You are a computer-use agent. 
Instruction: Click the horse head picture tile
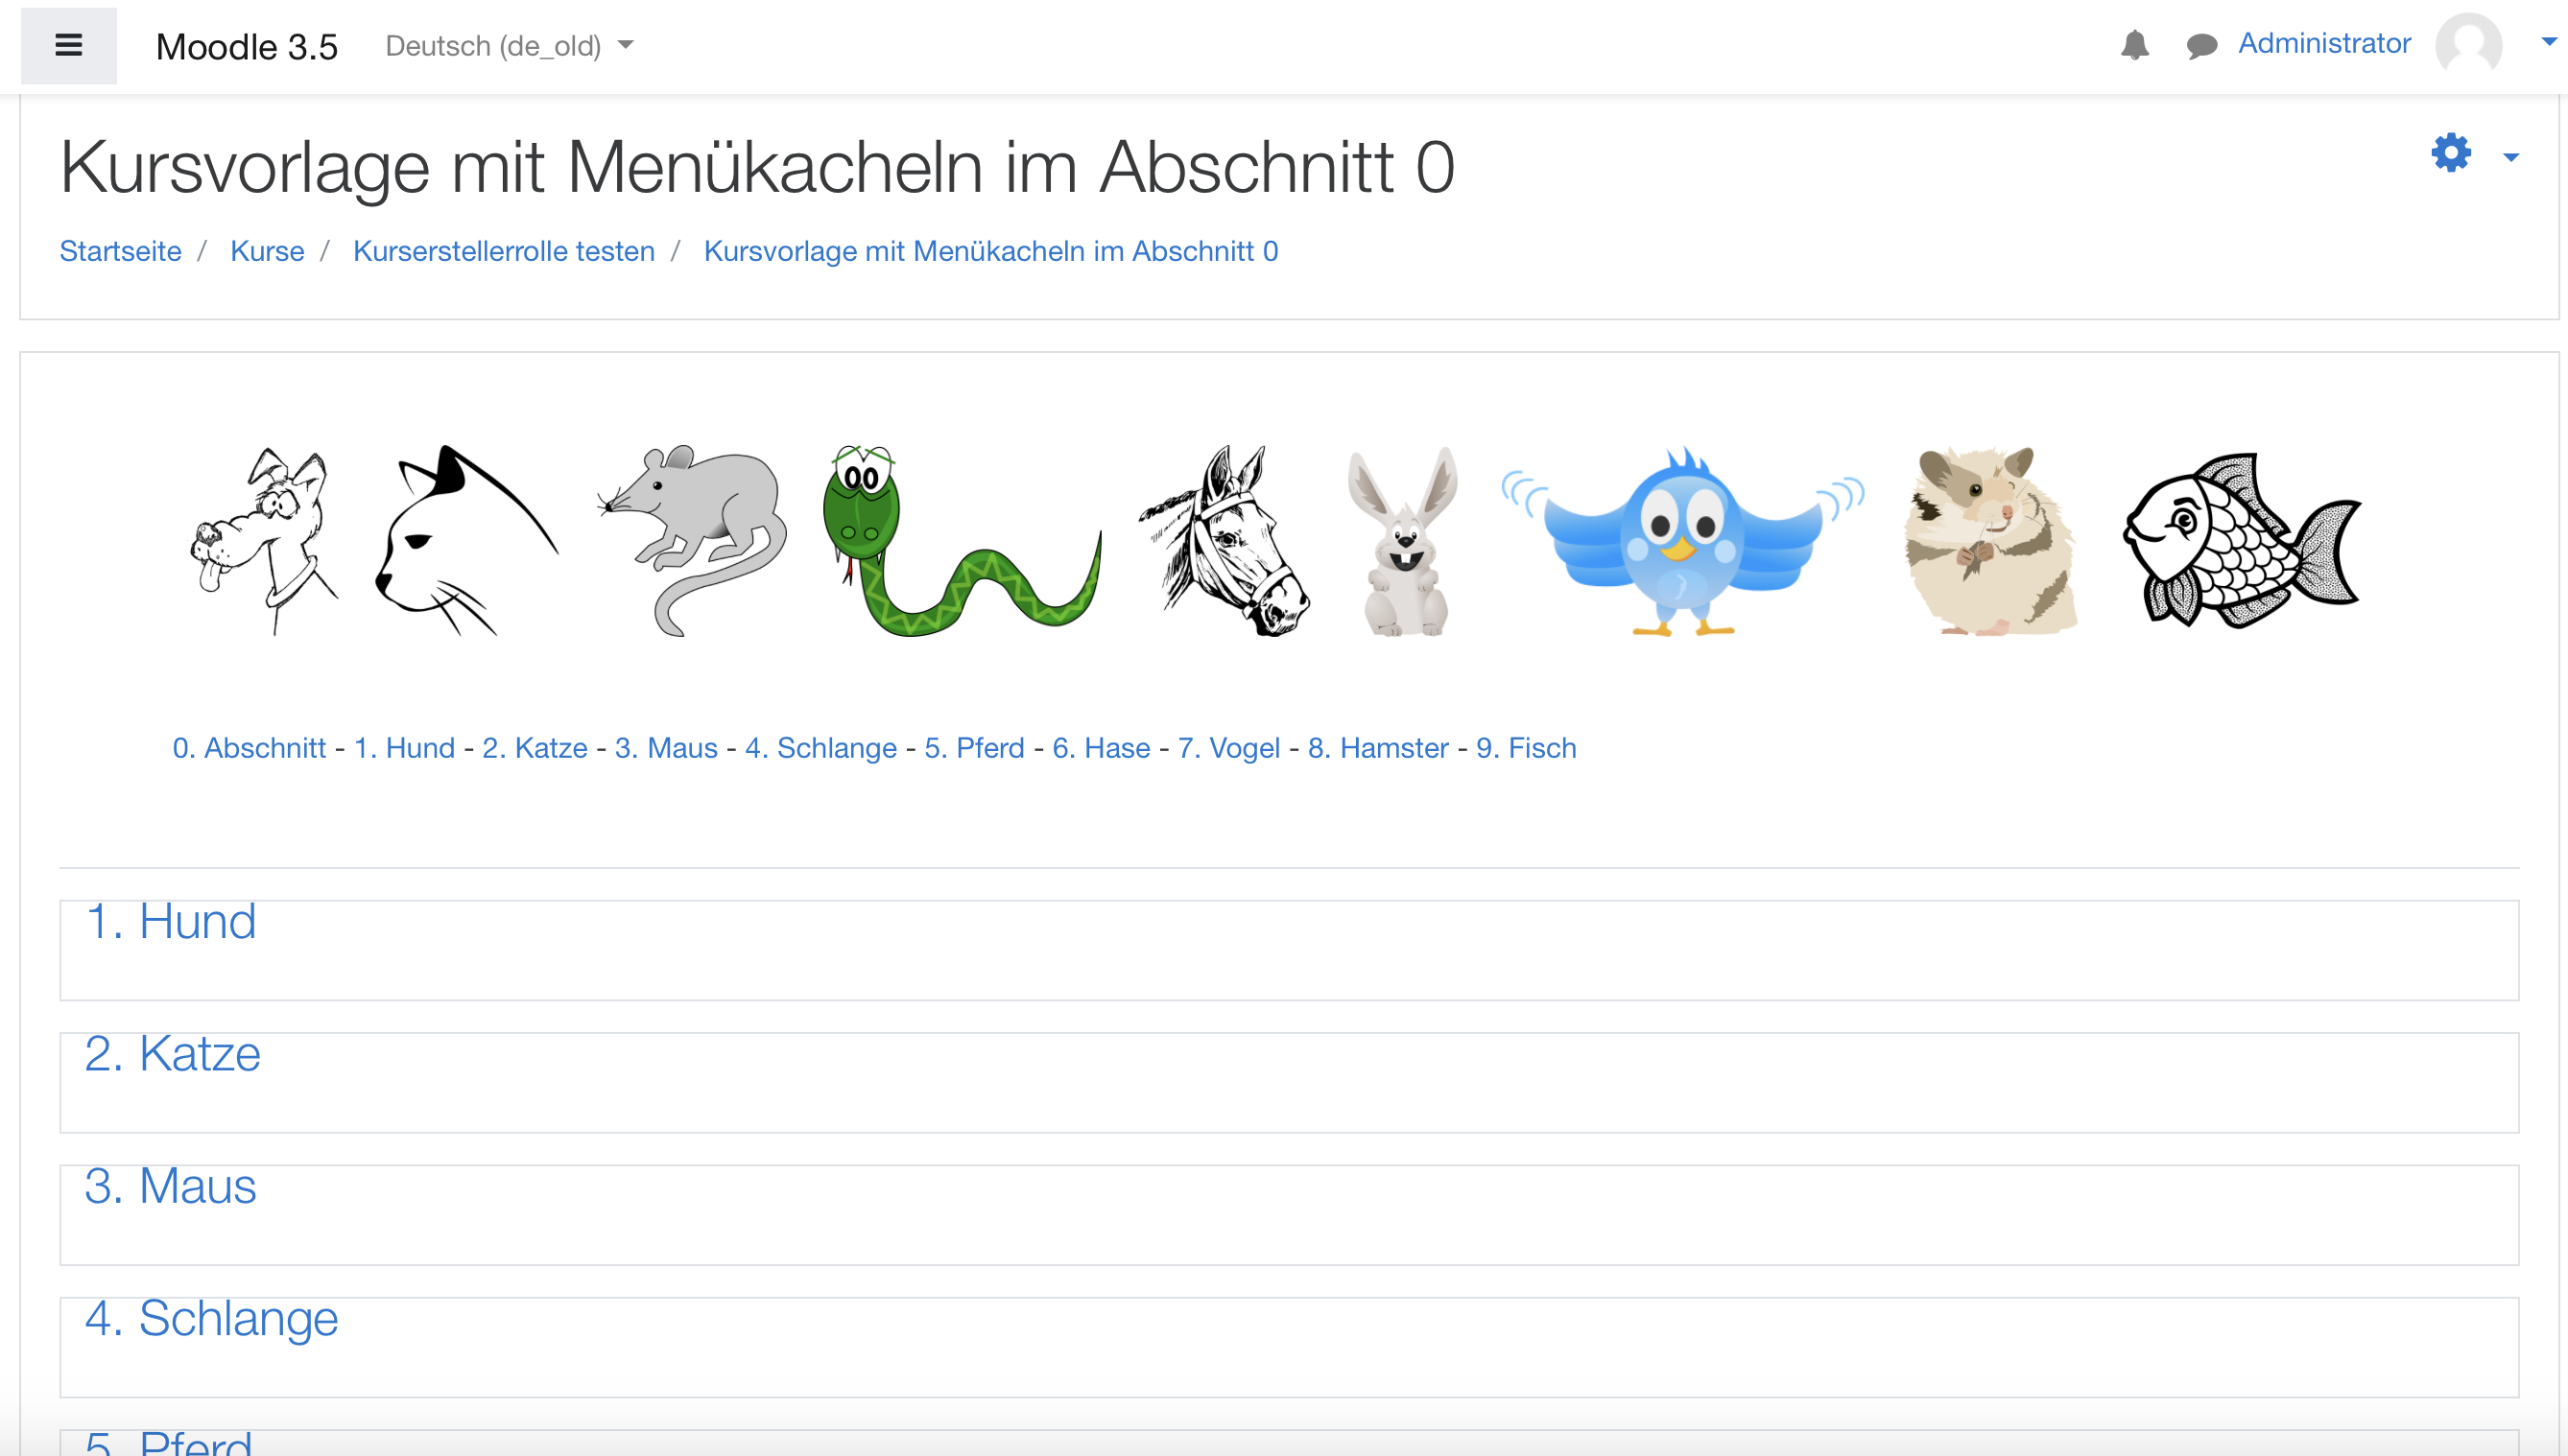[x=1225, y=540]
